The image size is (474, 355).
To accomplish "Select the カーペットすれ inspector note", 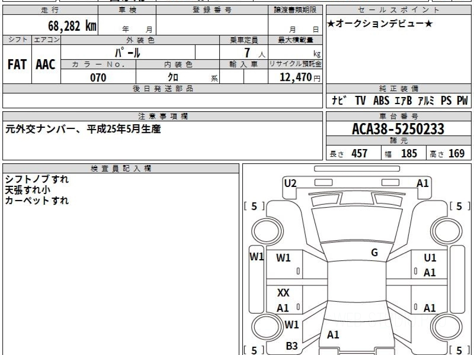I will (x=37, y=200).
